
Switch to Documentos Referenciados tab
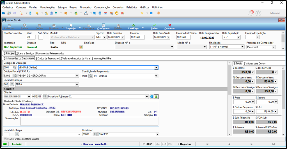[x=50, y=53]
